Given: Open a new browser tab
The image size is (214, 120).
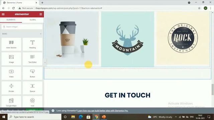Looking at the screenshot, I should [42, 3].
